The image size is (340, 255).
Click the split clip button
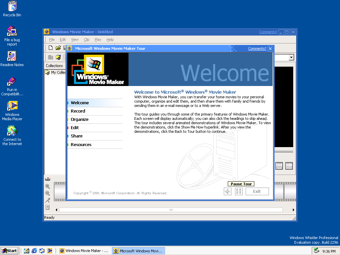tap(289, 166)
